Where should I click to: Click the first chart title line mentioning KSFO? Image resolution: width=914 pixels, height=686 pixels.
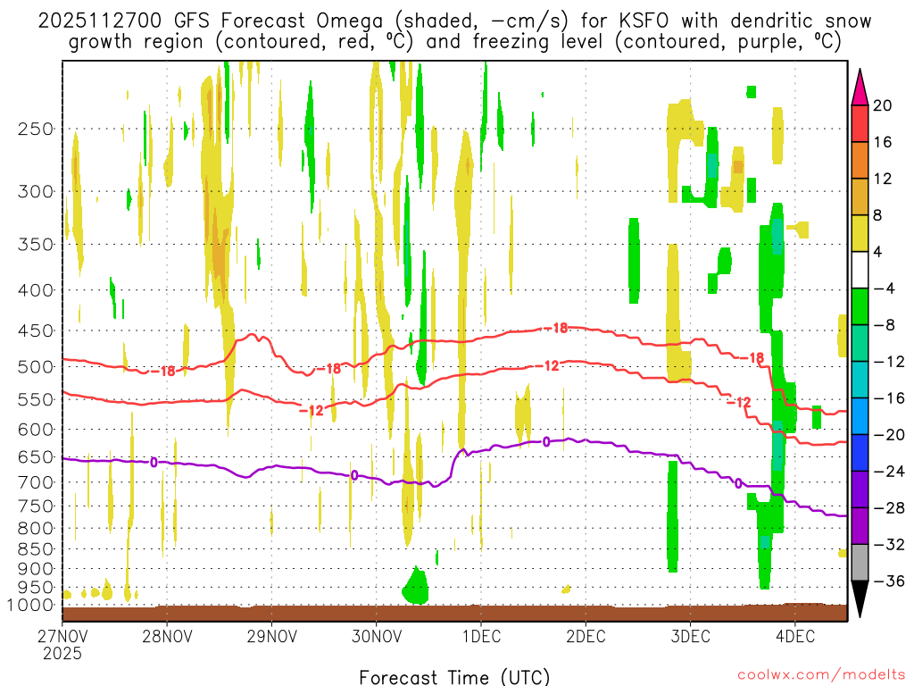point(454,21)
